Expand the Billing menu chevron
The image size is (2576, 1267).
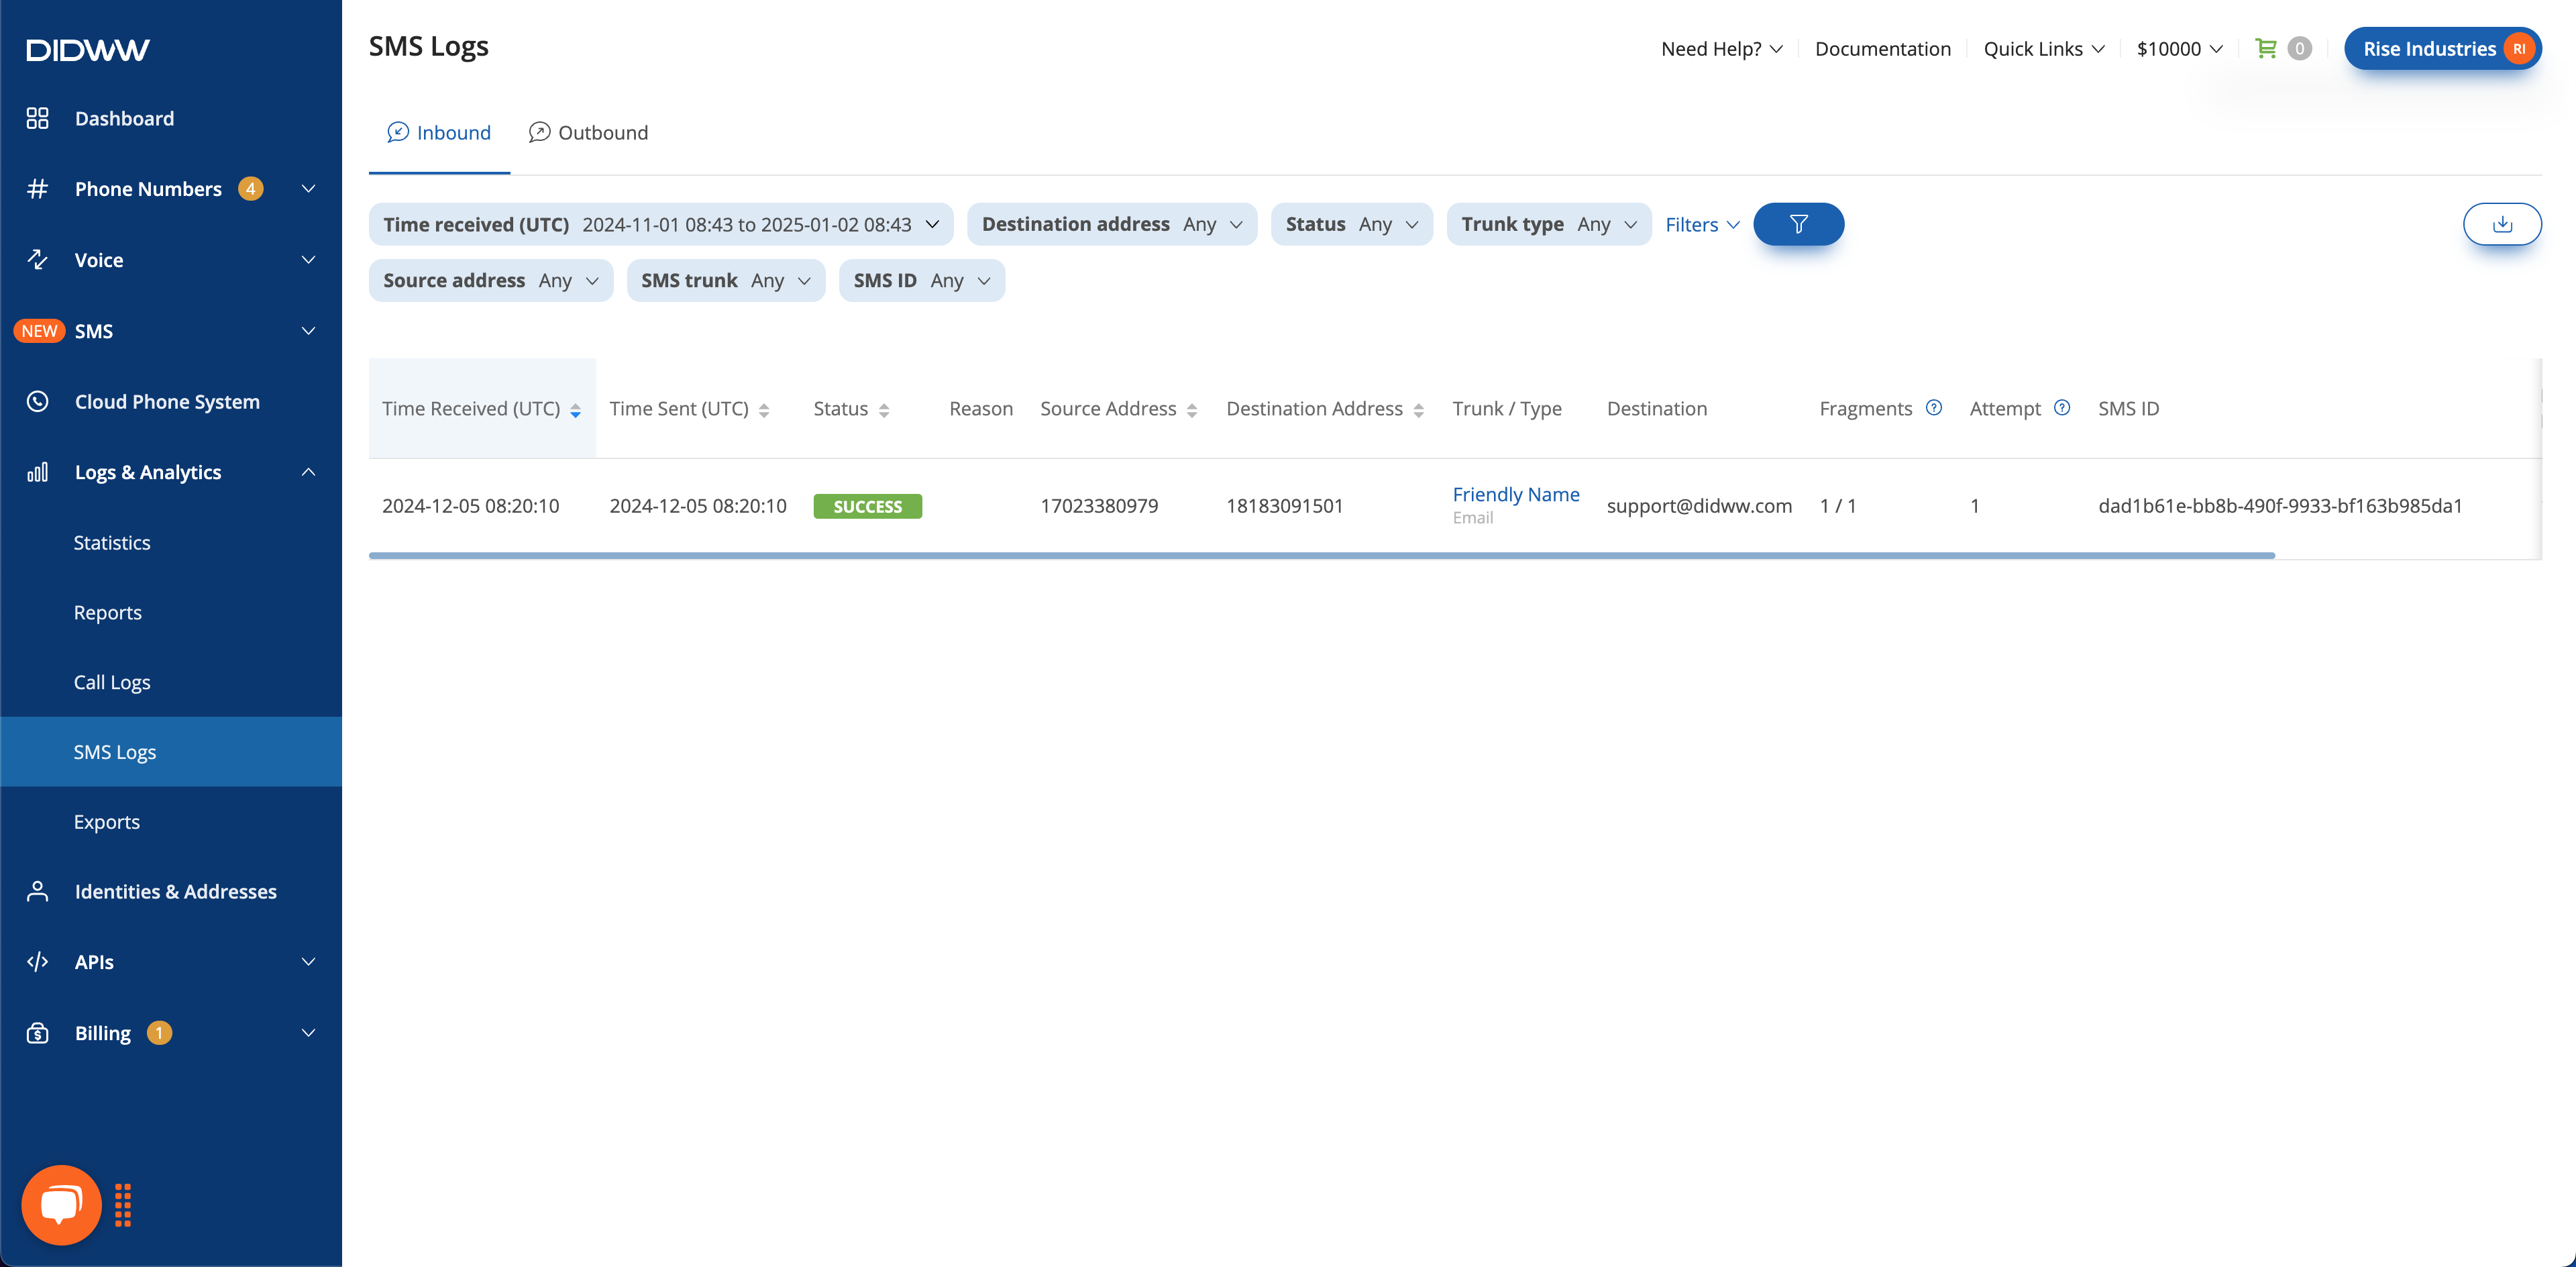(x=309, y=1032)
